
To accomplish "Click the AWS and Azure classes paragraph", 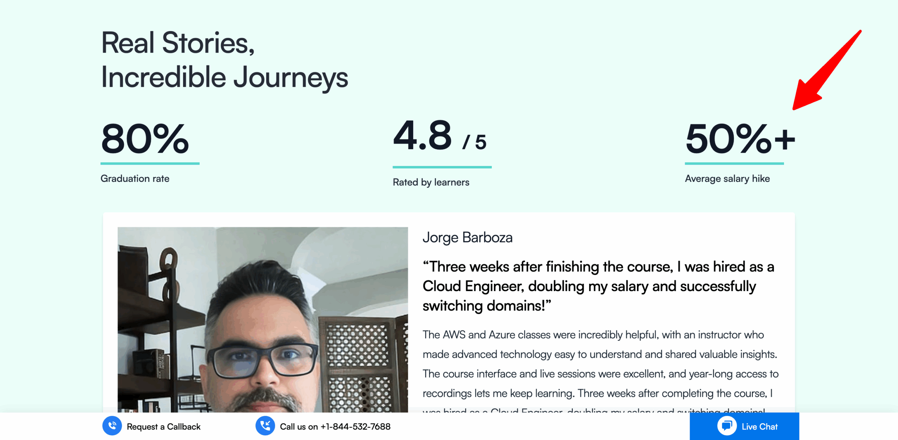I will (x=600, y=364).
